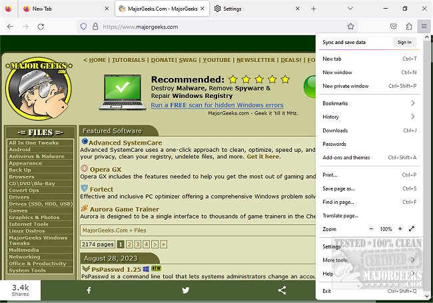Decrease zoom with the minus icon
Viewport: 433px width, 303px height.
[x=371, y=229]
